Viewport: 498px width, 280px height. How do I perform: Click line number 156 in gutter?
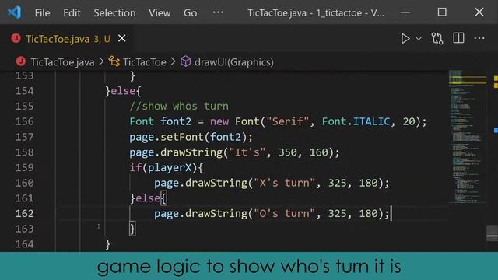(24, 121)
